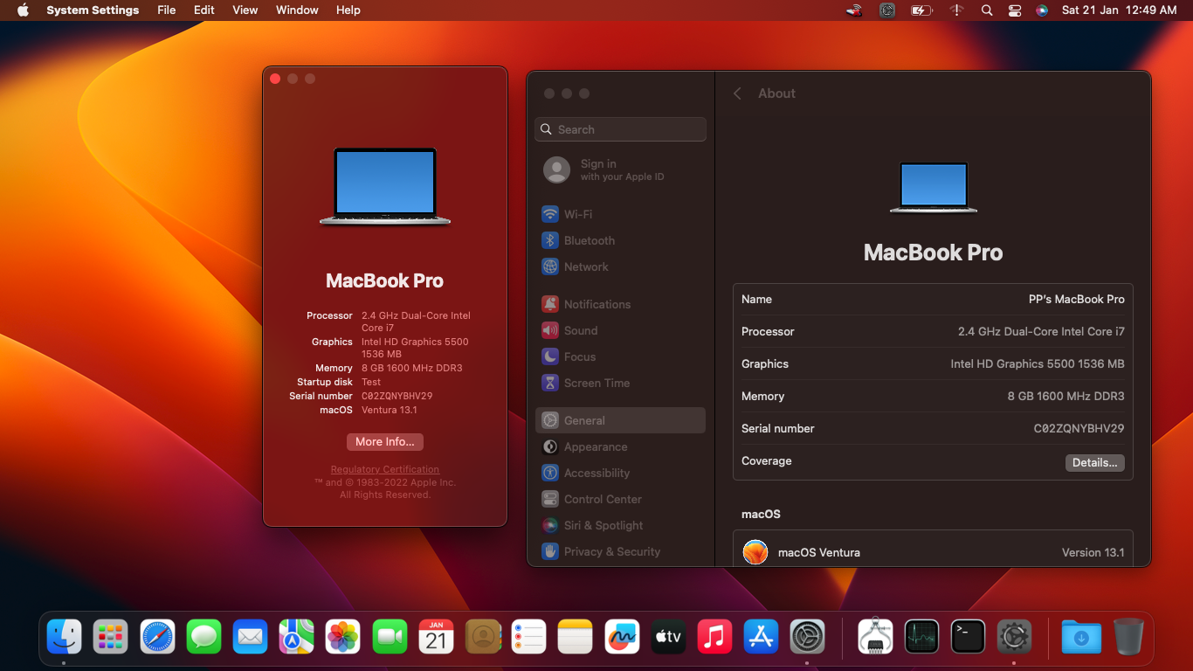
Task: Open Apple TV from the Dock
Action: click(x=668, y=637)
